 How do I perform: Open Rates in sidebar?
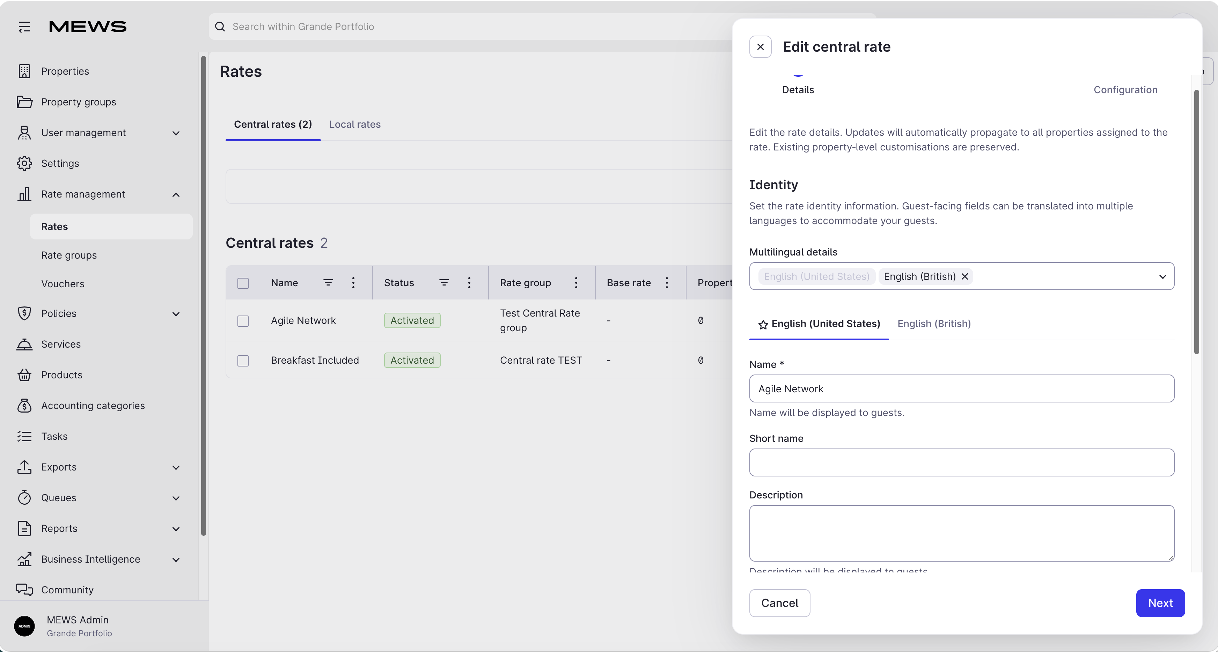111,226
